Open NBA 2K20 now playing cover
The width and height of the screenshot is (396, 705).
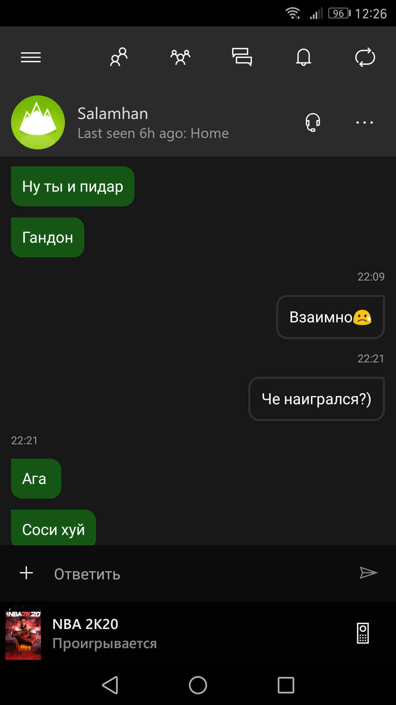click(23, 633)
